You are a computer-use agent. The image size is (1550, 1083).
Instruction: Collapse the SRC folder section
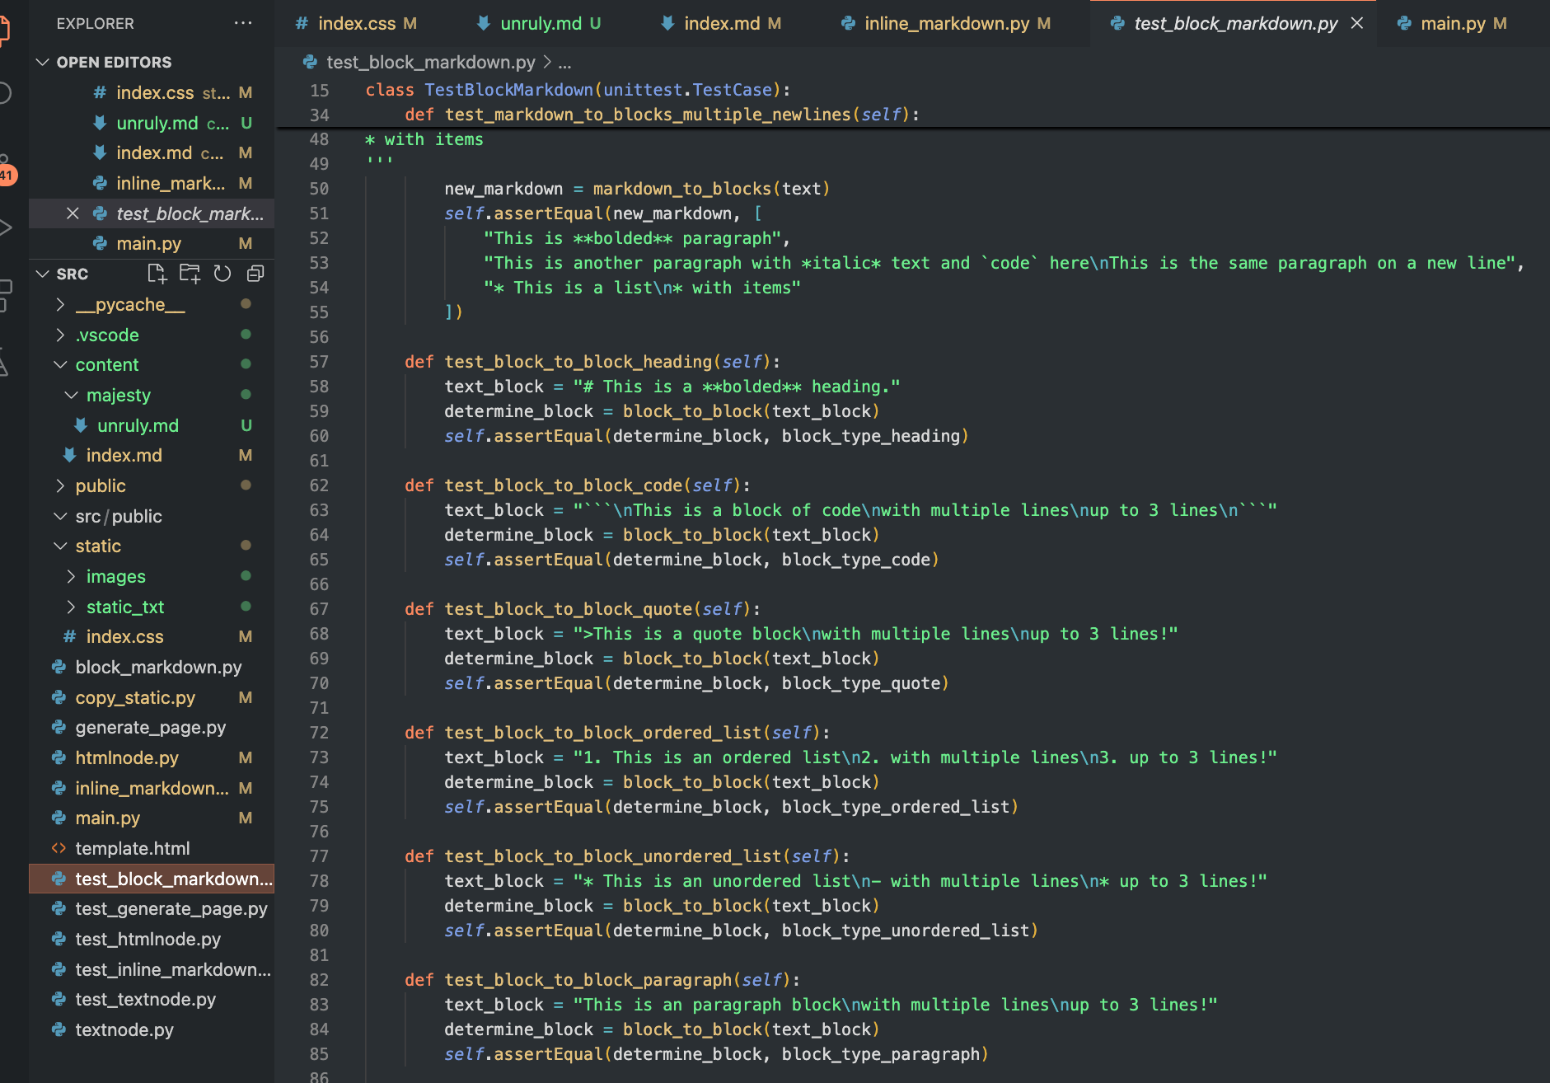(43, 274)
